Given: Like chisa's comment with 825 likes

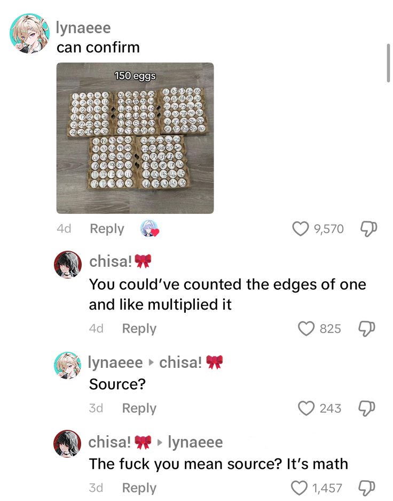Looking at the screenshot, I should pyautogui.click(x=306, y=328).
